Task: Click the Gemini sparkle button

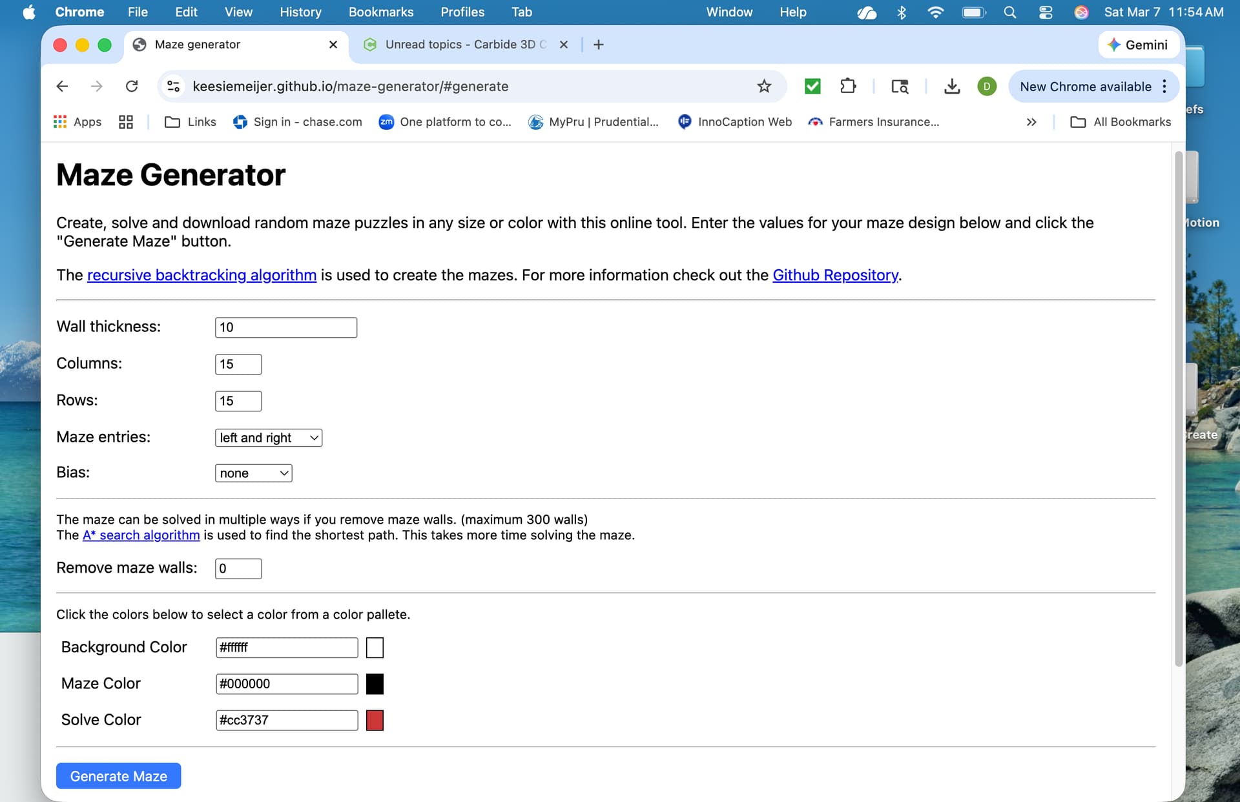Action: click(1138, 45)
